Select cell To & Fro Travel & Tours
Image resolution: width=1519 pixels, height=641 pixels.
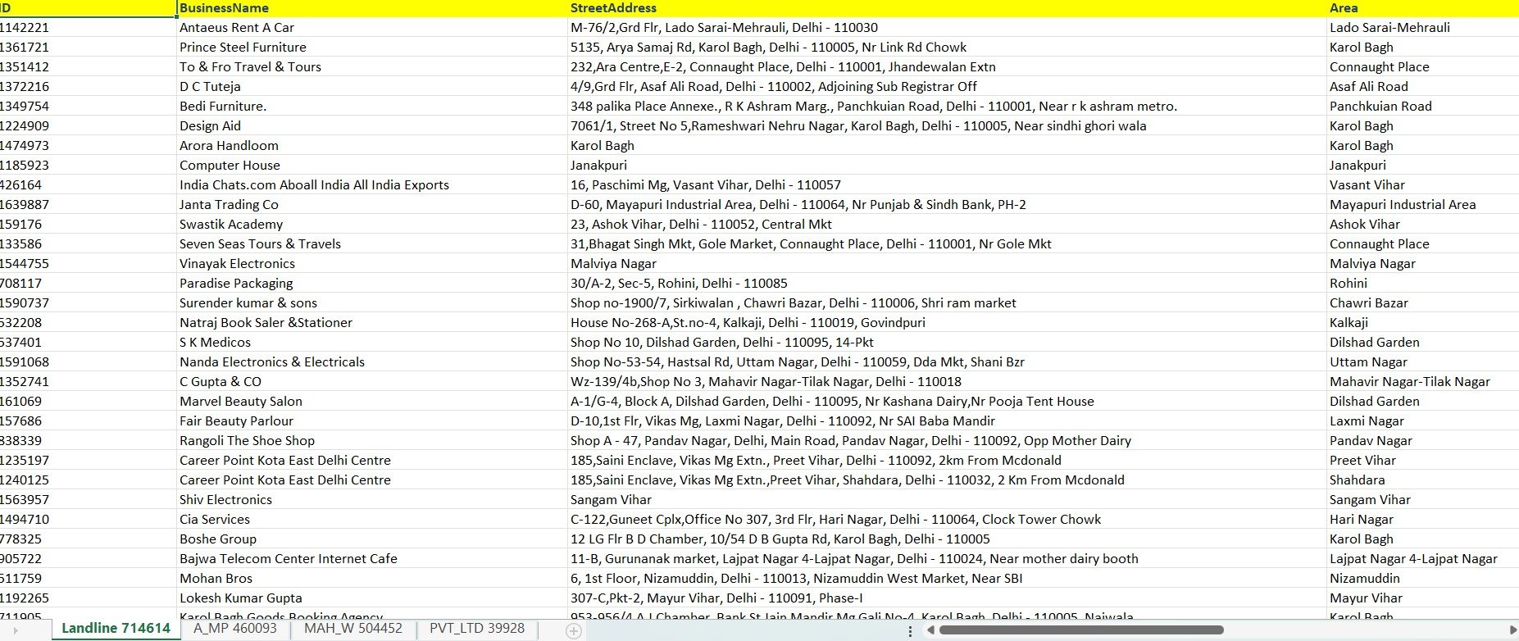tap(371, 66)
